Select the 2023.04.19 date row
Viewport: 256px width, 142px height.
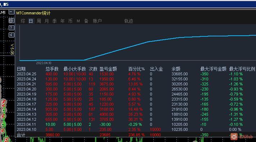26,94
